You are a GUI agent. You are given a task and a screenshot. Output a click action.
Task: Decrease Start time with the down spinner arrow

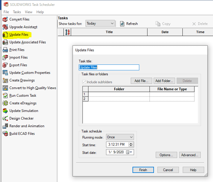131,146
